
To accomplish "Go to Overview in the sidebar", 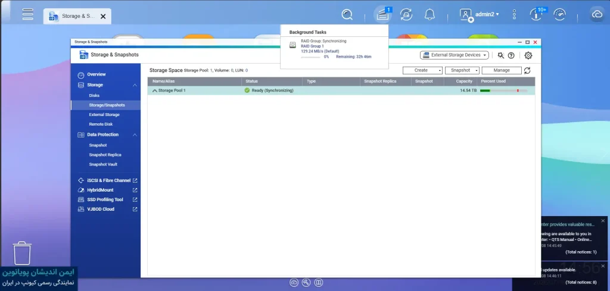I will [x=96, y=74].
